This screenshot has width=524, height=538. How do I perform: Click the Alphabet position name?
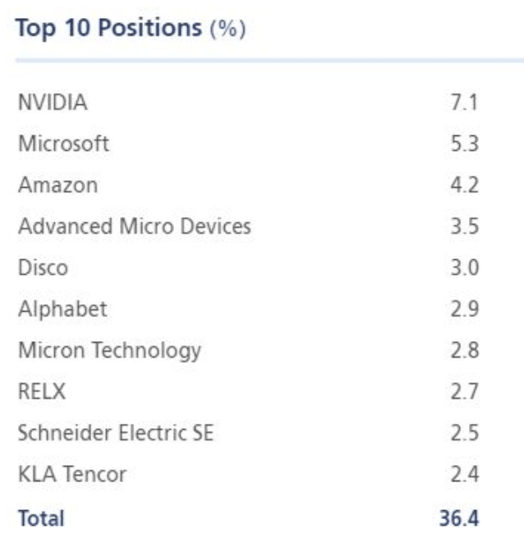click(x=62, y=309)
